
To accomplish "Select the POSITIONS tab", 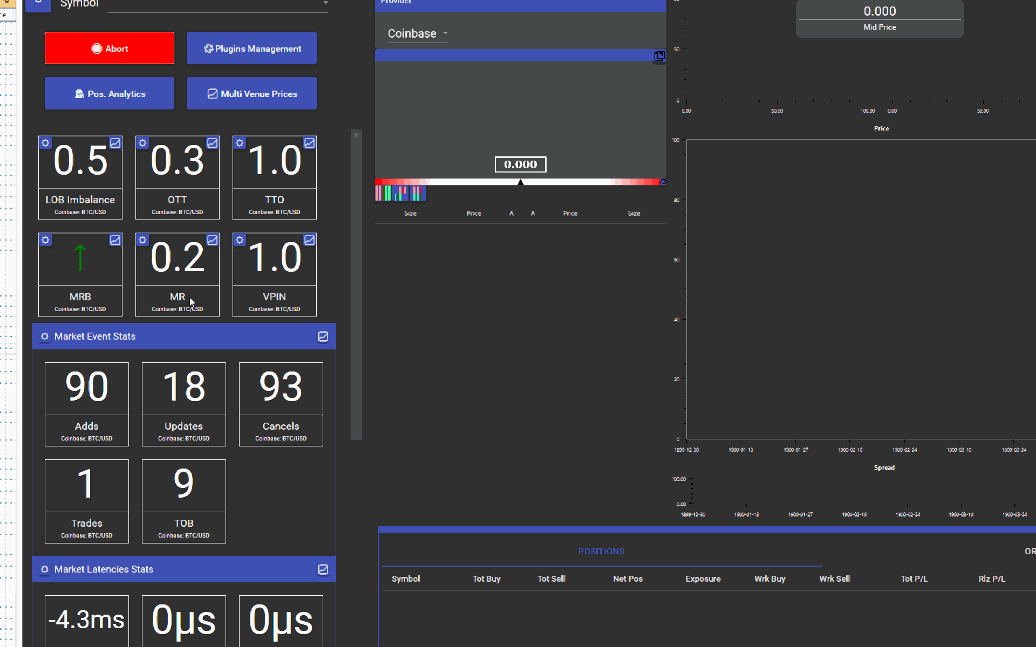I will point(601,551).
